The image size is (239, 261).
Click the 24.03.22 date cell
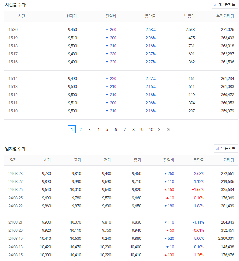point(15,206)
